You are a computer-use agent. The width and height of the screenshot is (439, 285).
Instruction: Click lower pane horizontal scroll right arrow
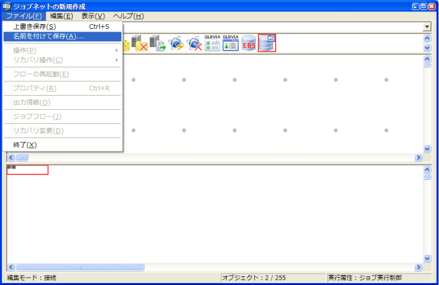[418, 267]
